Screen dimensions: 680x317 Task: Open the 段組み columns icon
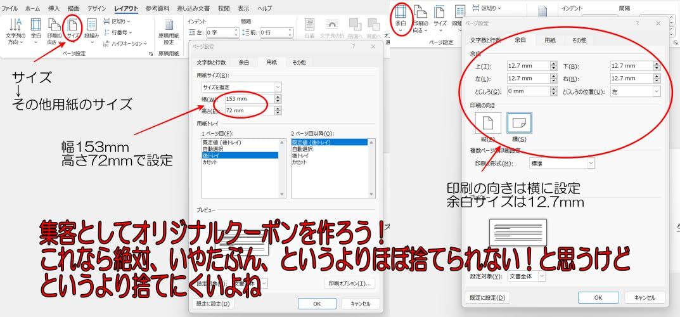coord(91,31)
